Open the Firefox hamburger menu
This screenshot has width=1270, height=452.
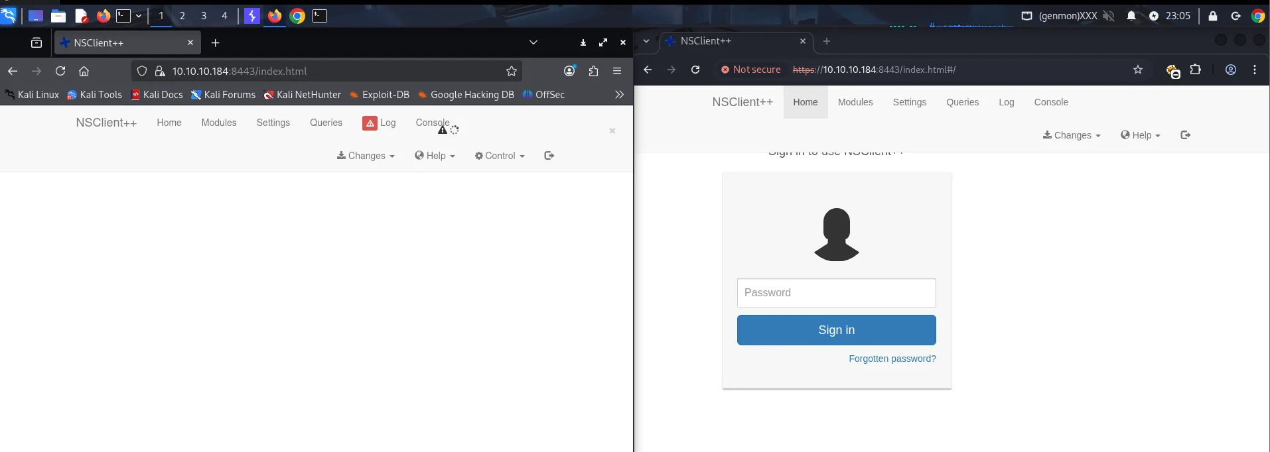click(617, 71)
